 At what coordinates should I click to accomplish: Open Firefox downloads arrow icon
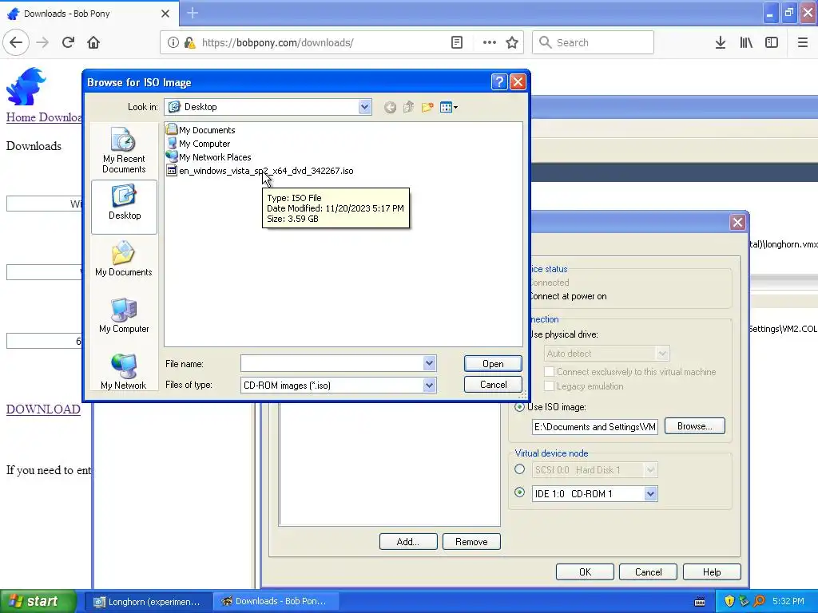coord(721,43)
